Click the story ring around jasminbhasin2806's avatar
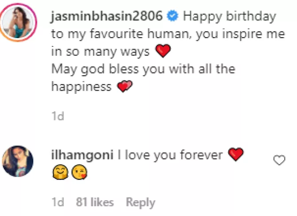Screen dimensions: 297x216 pos(18,22)
